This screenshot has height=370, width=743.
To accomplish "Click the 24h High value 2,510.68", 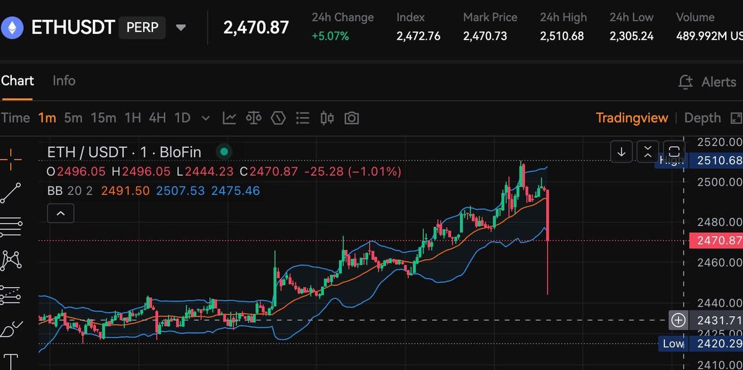I will tap(562, 37).
